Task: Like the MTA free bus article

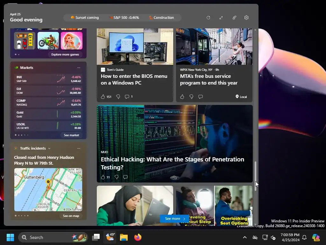Action: tap(182, 97)
